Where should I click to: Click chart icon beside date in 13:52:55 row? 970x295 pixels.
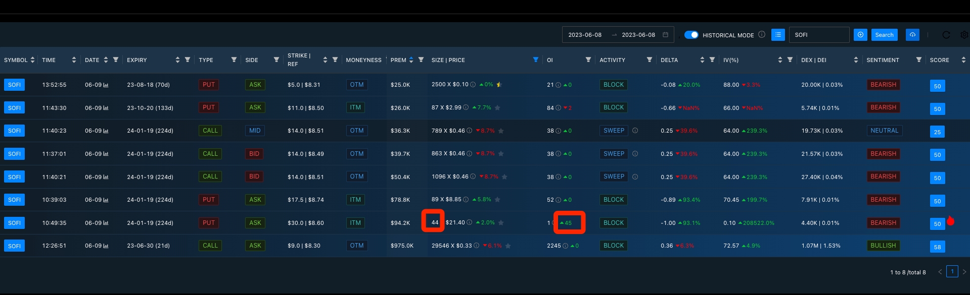[106, 85]
